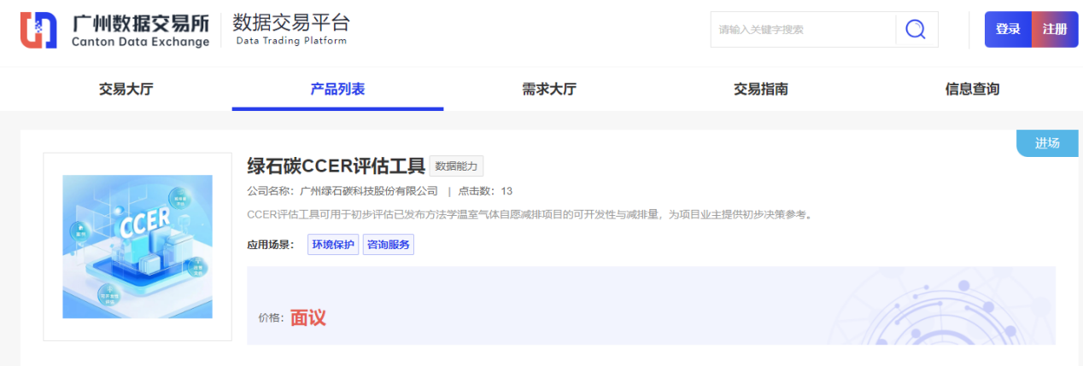The height and width of the screenshot is (366, 1083).
Task: Click the 面议 price text
Action: point(308,317)
